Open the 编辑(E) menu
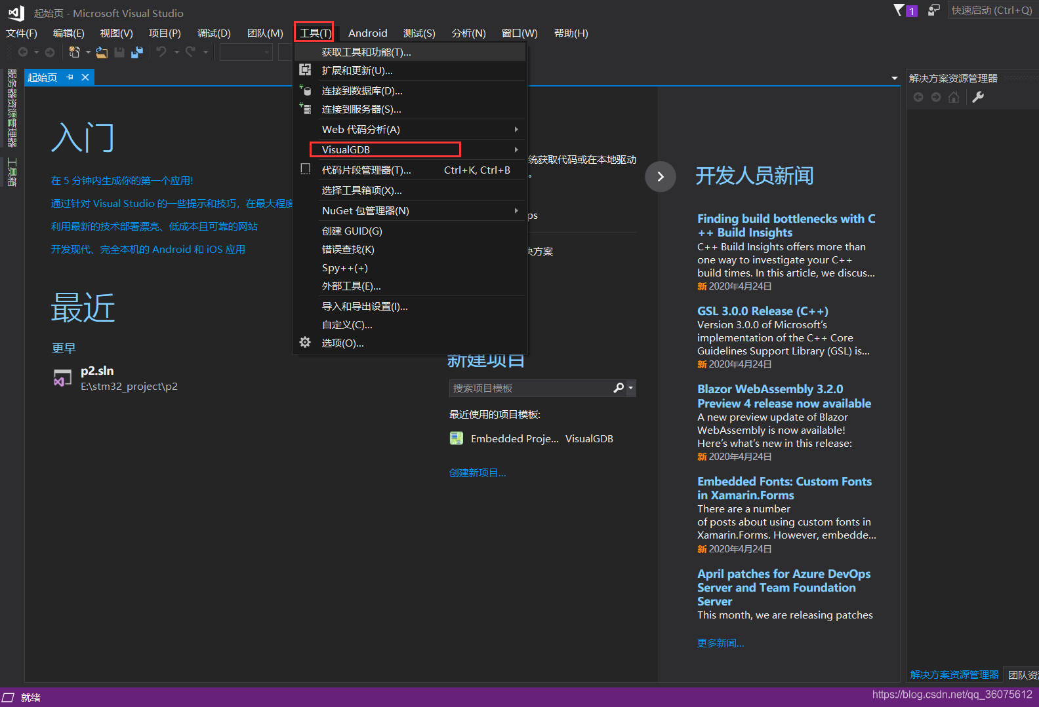 click(x=69, y=33)
